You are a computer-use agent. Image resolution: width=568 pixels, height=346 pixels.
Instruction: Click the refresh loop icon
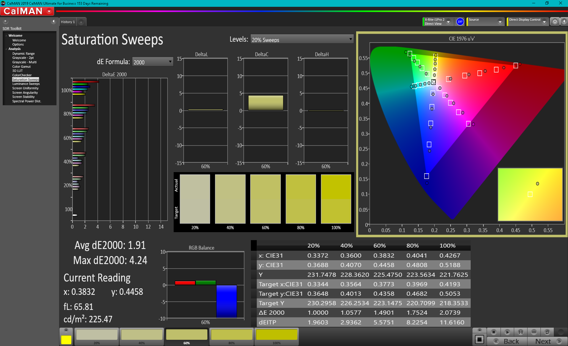click(x=547, y=332)
